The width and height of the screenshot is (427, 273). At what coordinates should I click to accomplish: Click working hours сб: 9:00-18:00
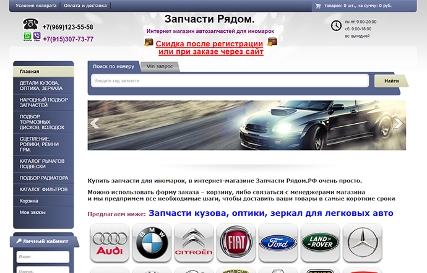(x=358, y=29)
